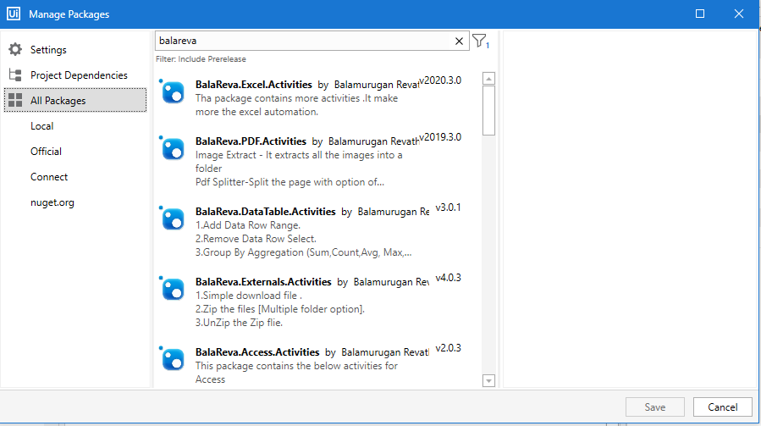Select BalaReva.Access.Activities package title

[257, 352]
